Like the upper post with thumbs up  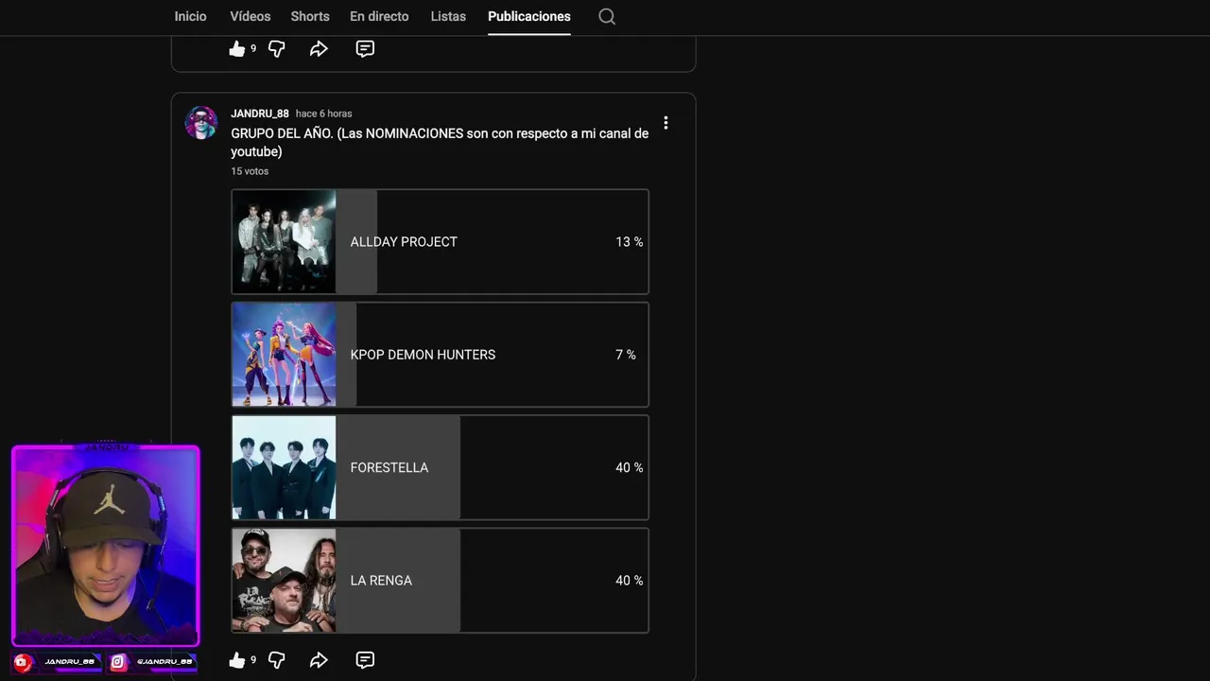(237, 48)
